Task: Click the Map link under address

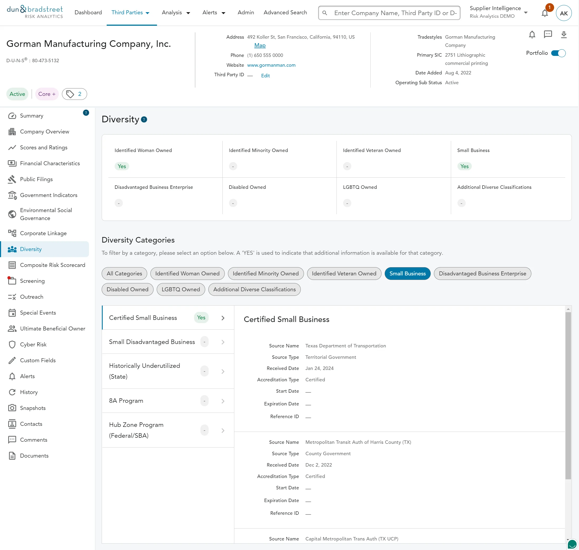Action: [260, 46]
